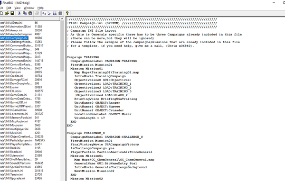Switch file list to details view

60,13
